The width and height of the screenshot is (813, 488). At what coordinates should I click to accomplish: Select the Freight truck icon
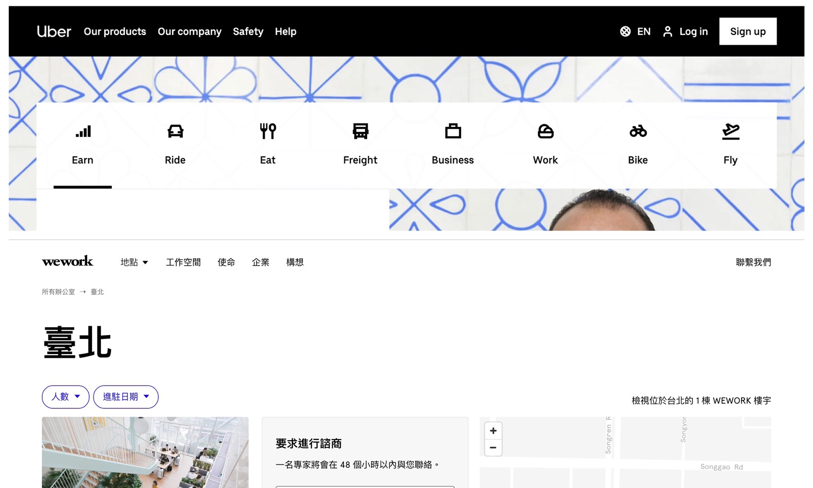360,131
